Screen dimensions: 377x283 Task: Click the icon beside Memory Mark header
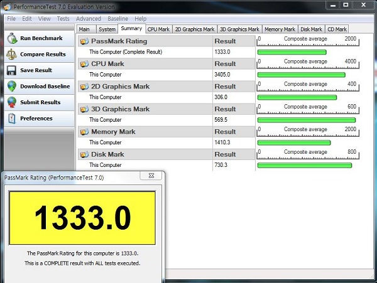click(84, 132)
